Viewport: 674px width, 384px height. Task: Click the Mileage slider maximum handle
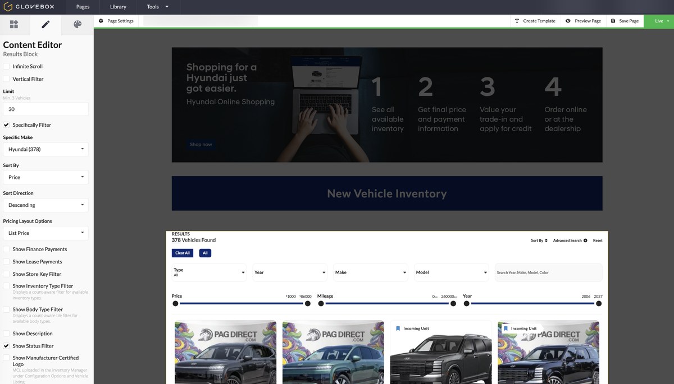453,303
